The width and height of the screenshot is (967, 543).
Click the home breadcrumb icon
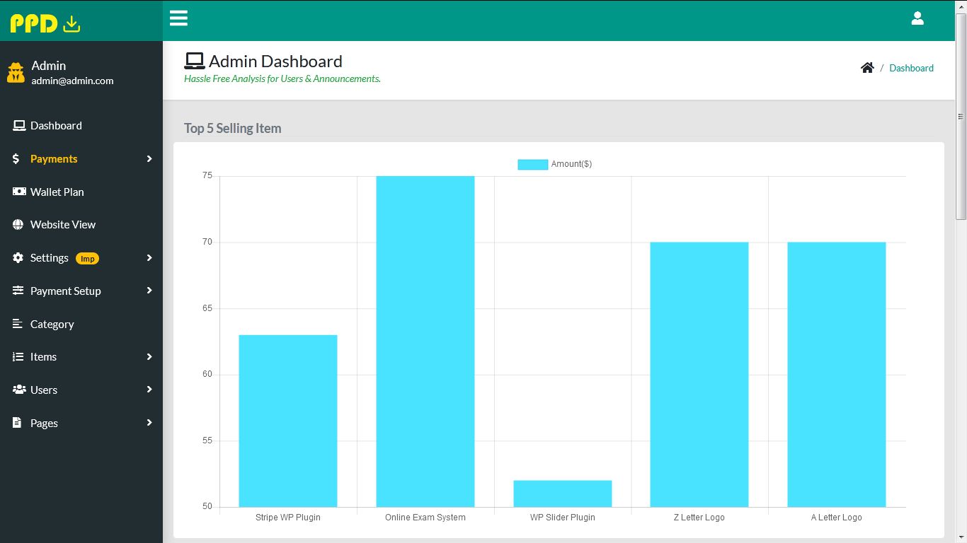coord(867,68)
